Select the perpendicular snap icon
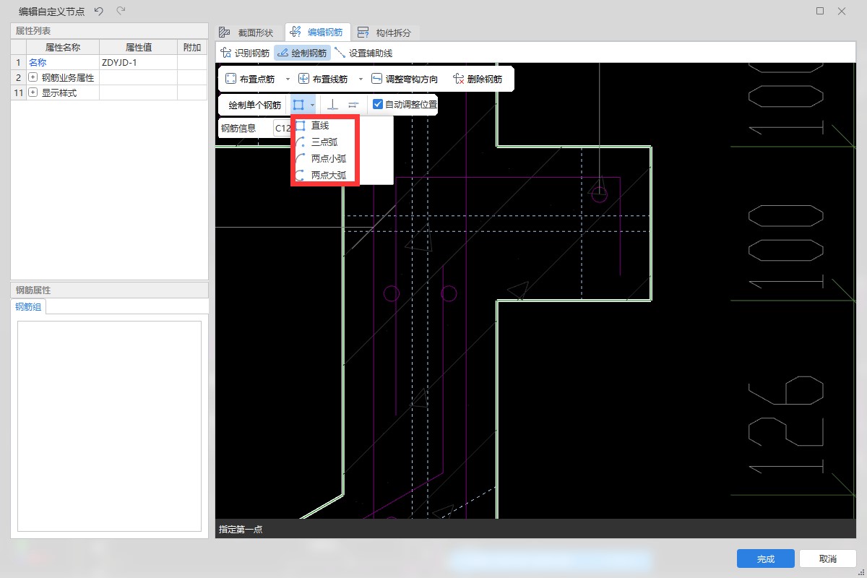 (x=332, y=105)
